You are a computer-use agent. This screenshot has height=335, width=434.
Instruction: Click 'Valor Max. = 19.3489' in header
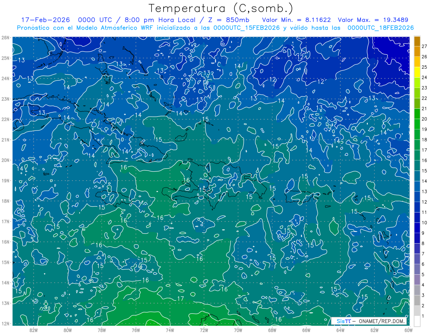coord(373,20)
